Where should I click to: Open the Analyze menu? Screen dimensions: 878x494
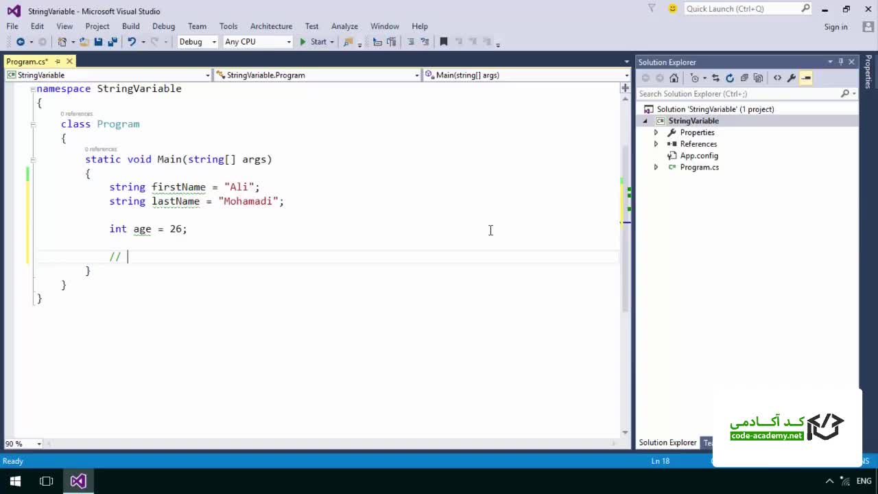coord(344,26)
